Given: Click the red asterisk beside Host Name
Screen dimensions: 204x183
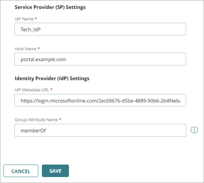Looking at the screenshot, I should (x=38, y=48).
